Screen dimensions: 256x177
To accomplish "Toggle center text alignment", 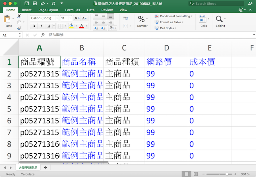I will coord(103,22).
